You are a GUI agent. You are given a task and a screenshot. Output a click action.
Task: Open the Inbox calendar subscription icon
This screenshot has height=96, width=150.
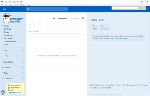(102, 20)
